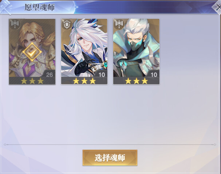Click the hammer emblem beside 愿望魂师 title
The image size is (221, 174).
pyautogui.click(x=5, y=7)
